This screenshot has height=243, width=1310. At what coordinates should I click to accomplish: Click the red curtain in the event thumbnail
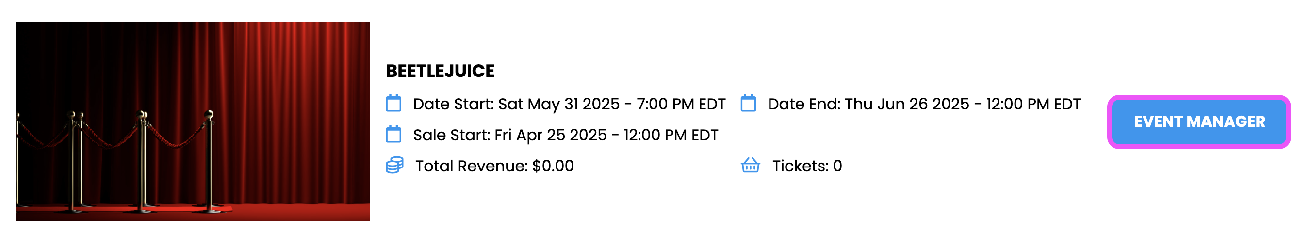(300, 102)
